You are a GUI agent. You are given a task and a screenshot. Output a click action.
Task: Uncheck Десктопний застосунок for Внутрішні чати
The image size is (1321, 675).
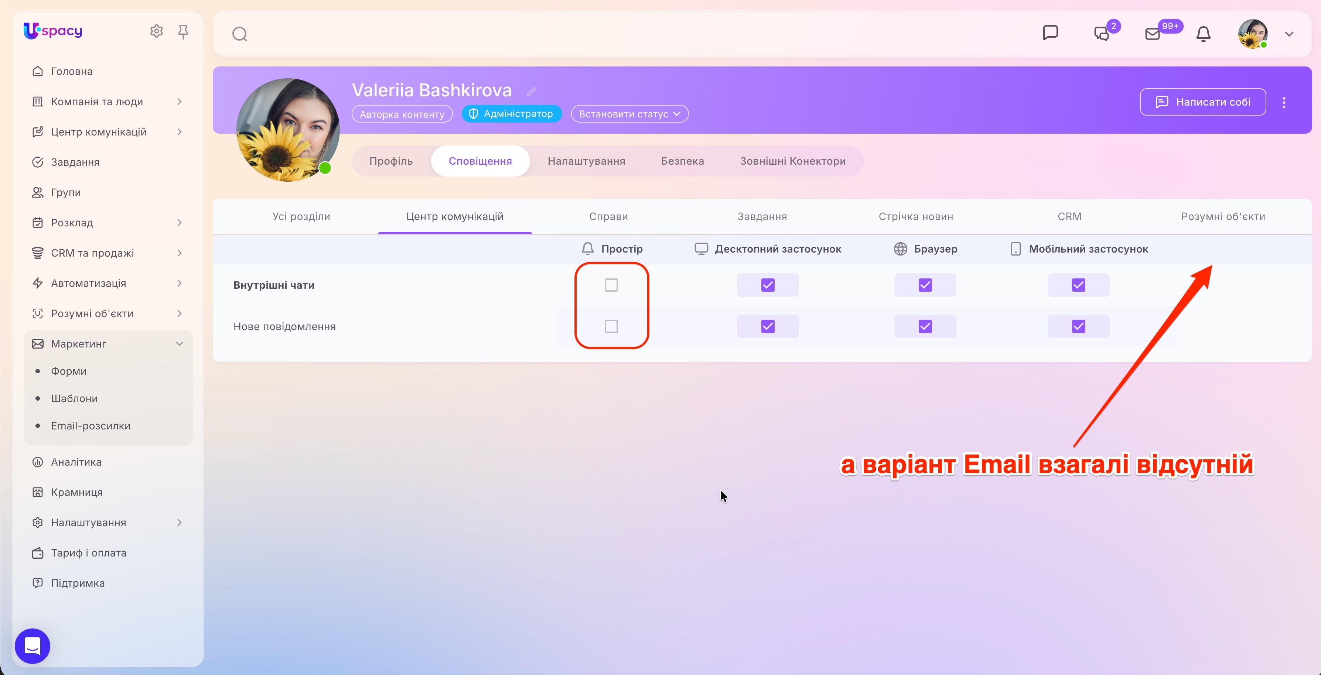[768, 285]
